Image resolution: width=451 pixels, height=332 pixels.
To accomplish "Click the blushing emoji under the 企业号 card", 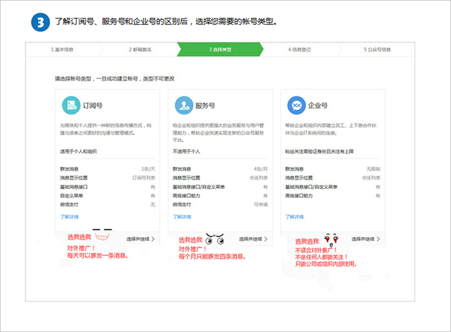I will [x=332, y=239].
